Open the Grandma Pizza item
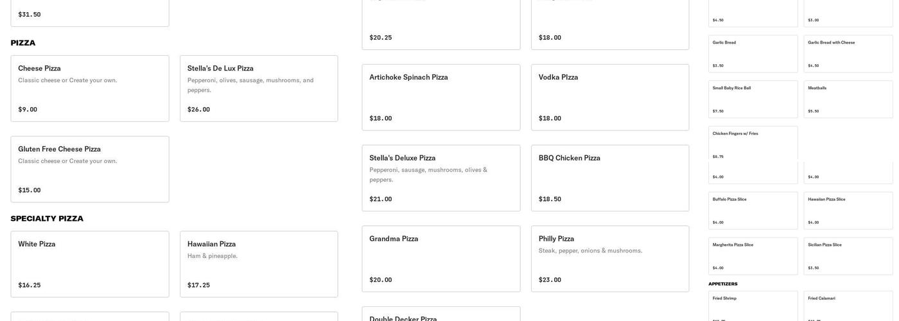The image size is (899, 321). point(441,259)
